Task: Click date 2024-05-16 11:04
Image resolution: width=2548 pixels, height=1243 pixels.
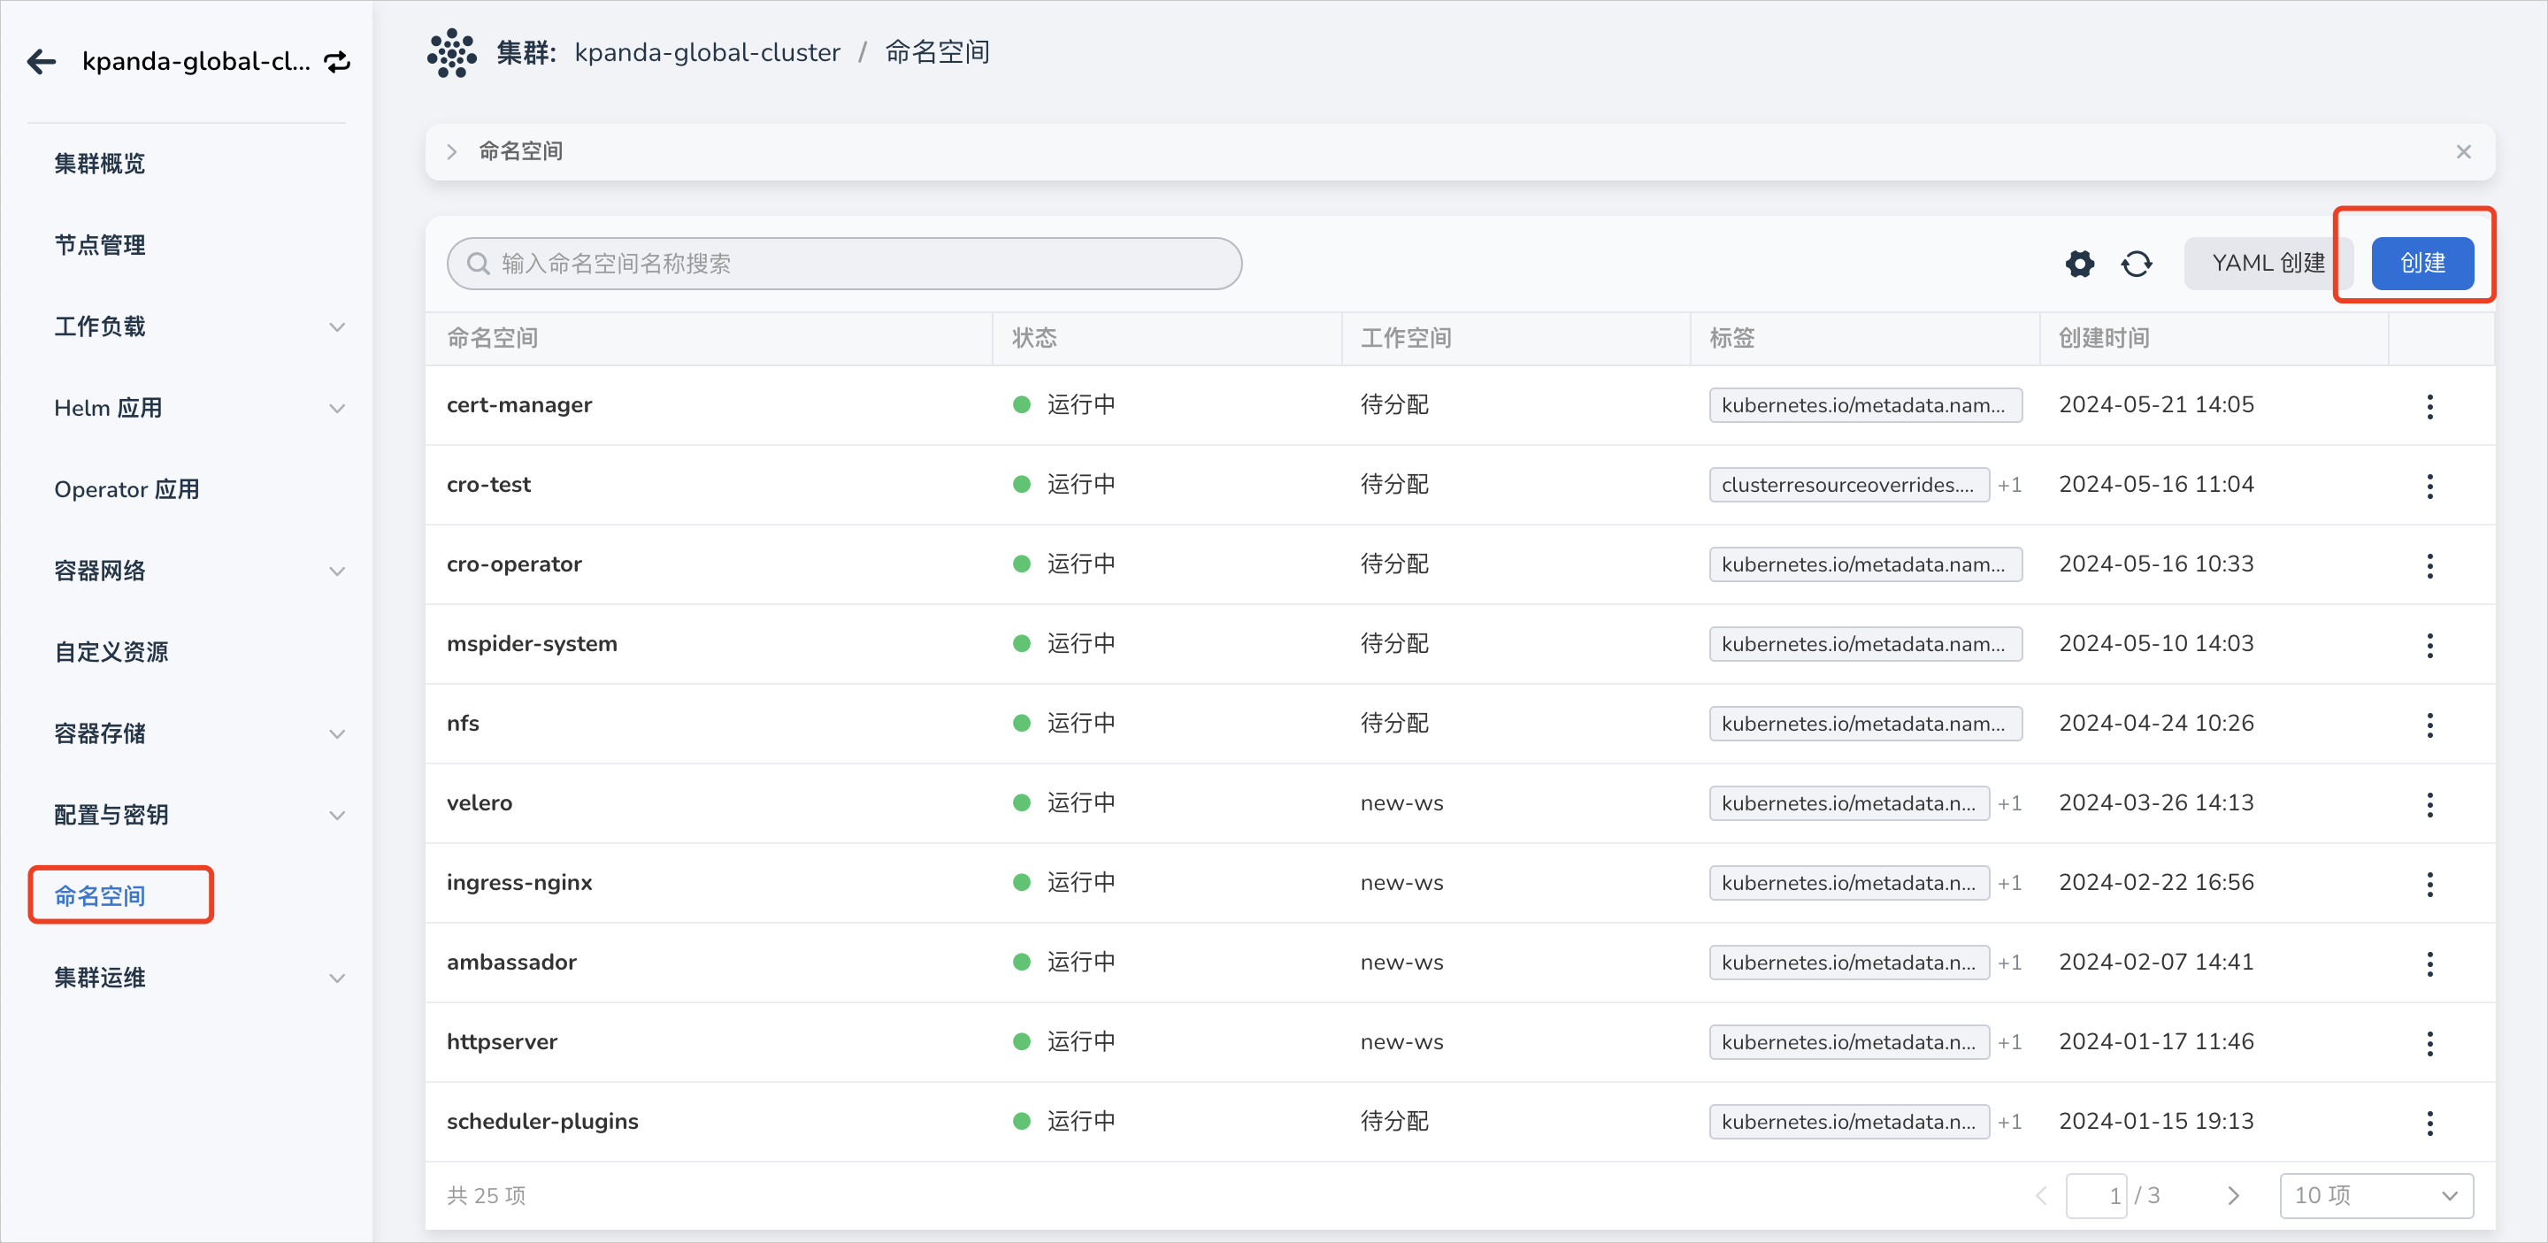Action: coord(2155,486)
